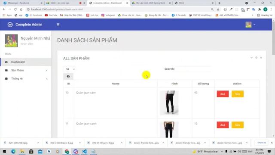The image size is (275, 155).
Task: Open Windows Start menu
Action: 4,152
